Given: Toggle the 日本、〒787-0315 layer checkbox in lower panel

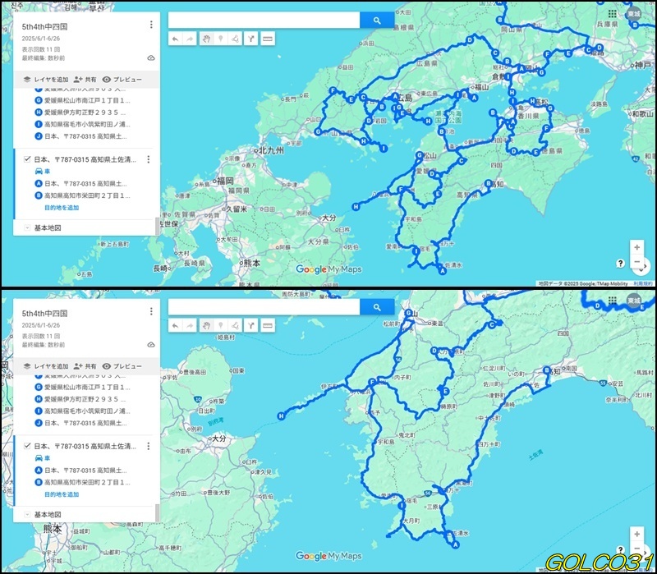Looking at the screenshot, I should pos(28,446).
